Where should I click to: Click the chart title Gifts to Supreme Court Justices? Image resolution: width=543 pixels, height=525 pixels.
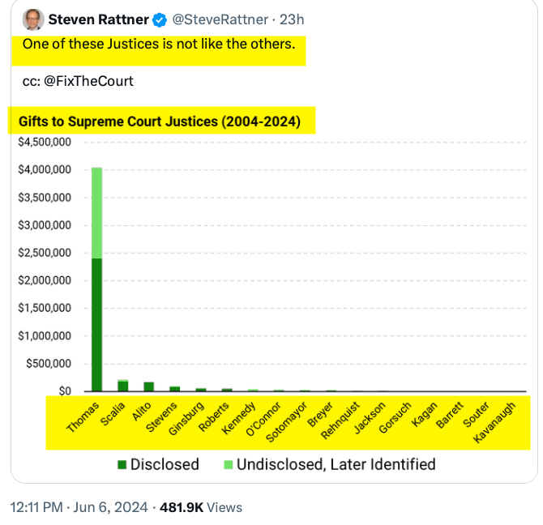click(x=160, y=123)
